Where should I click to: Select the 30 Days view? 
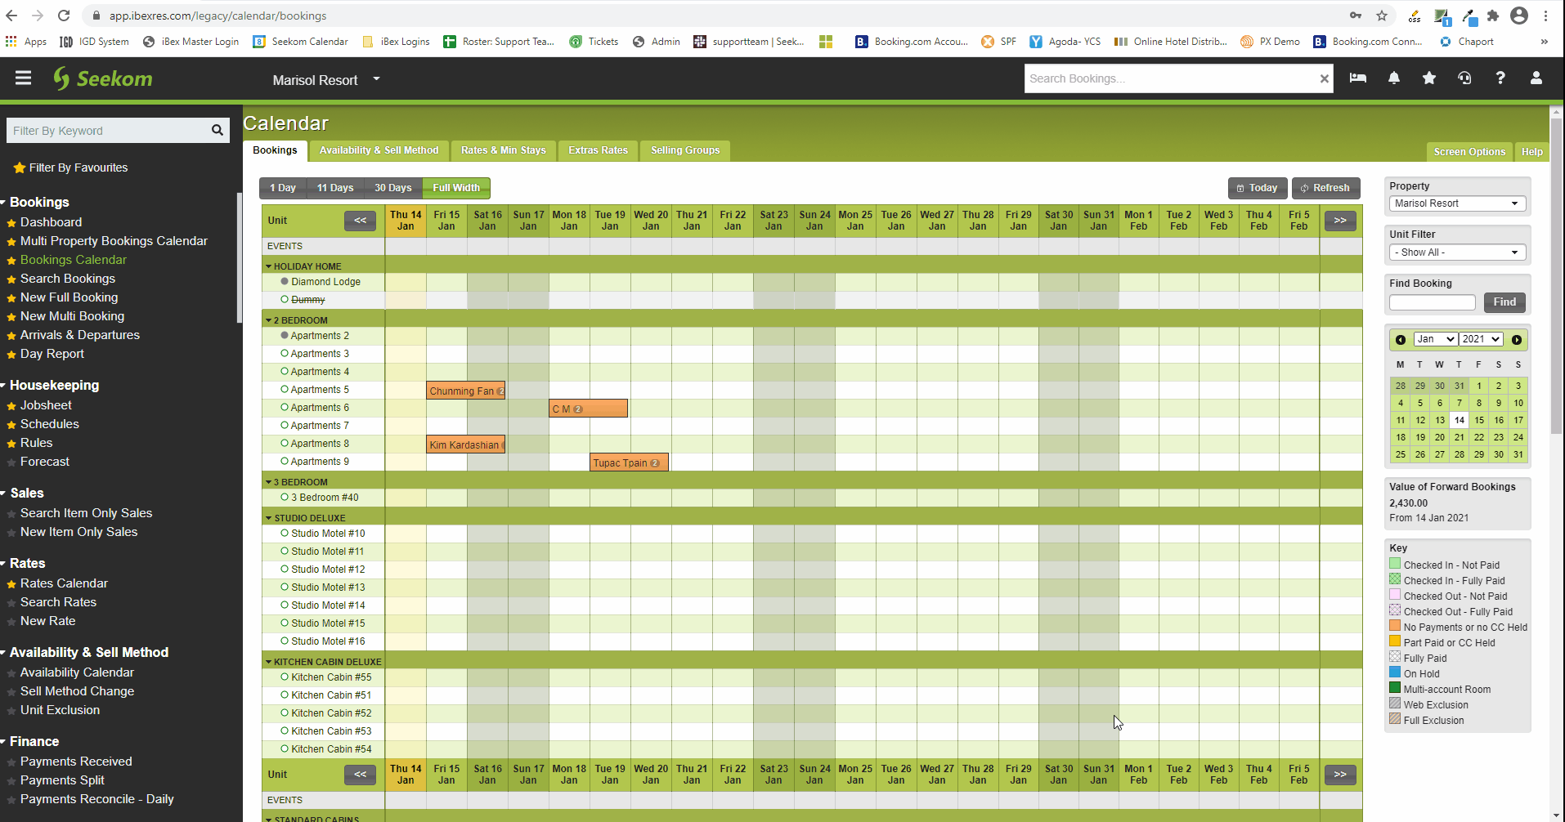point(393,188)
